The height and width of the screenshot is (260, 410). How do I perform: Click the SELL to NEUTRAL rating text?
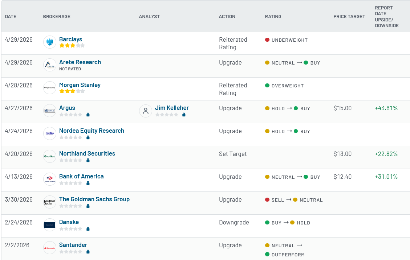point(294,200)
